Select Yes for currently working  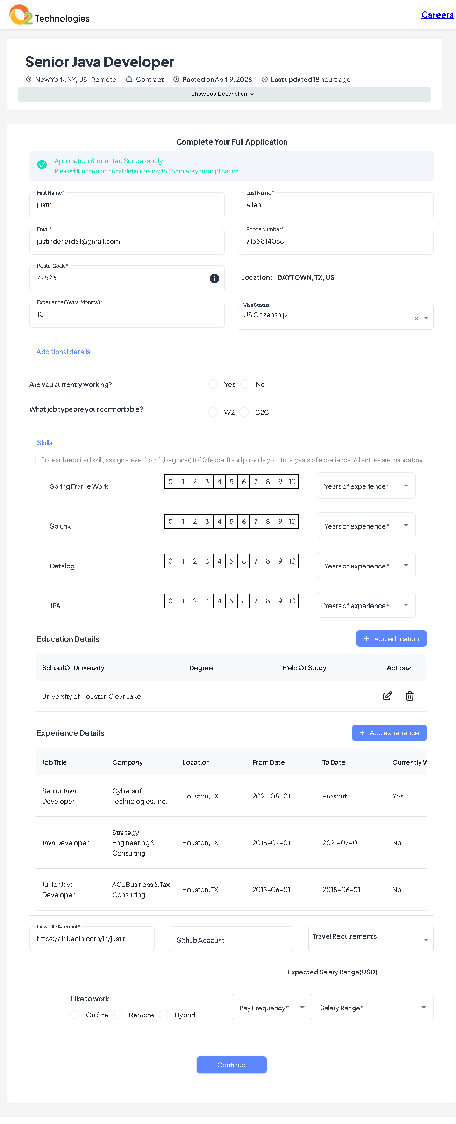tap(213, 384)
